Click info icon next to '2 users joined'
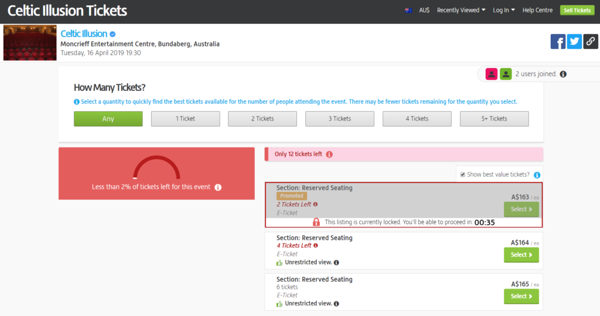The image size is (600, 316). [x=563, y=74]
